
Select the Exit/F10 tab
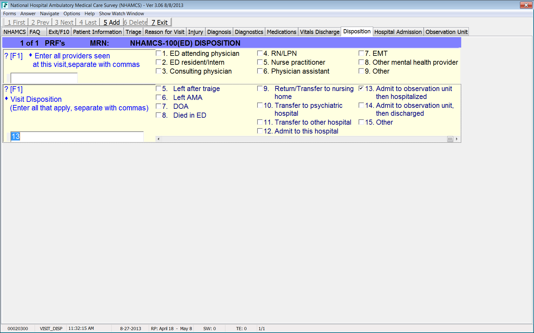tap(59, 32)
